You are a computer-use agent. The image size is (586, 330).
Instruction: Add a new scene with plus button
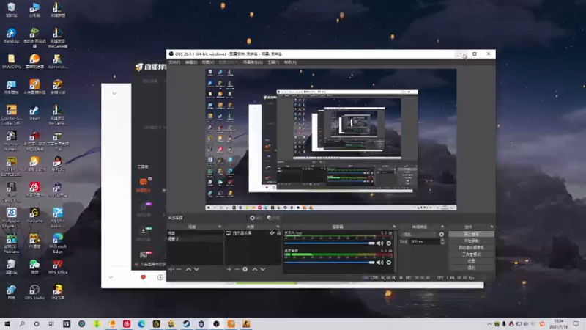tap(171, 270)
